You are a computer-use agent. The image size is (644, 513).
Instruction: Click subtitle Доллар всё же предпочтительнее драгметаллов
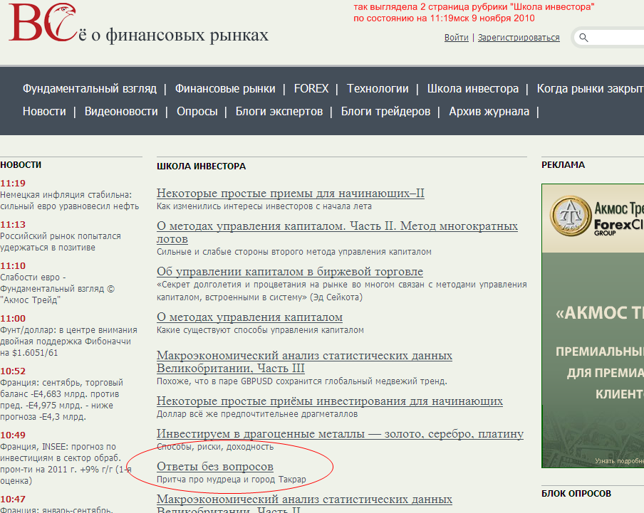click(257, 414)
